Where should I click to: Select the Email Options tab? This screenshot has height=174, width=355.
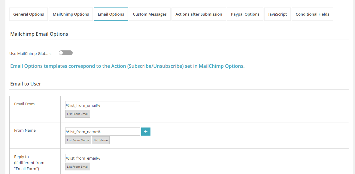click(111, 14)
